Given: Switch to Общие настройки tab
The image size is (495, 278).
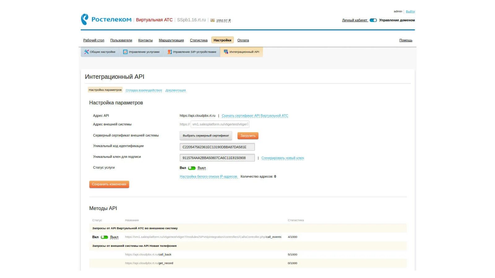Looking at the screenshot, I should pyautogui.click(x=100, y=52).
